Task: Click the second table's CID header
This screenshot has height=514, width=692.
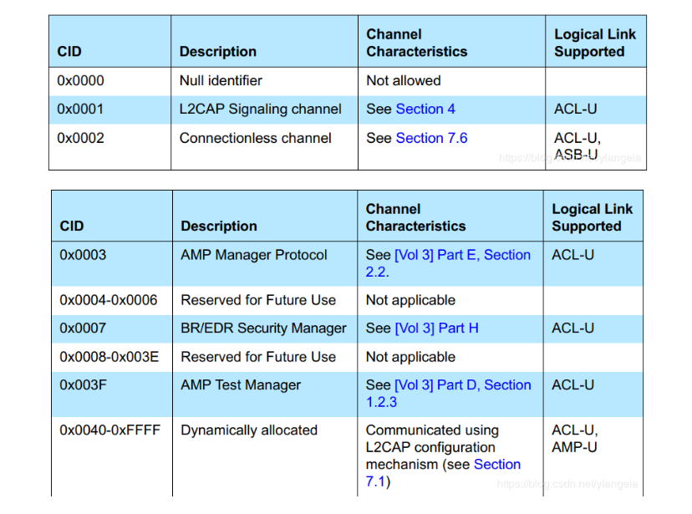Action: (x=72, y=226)
